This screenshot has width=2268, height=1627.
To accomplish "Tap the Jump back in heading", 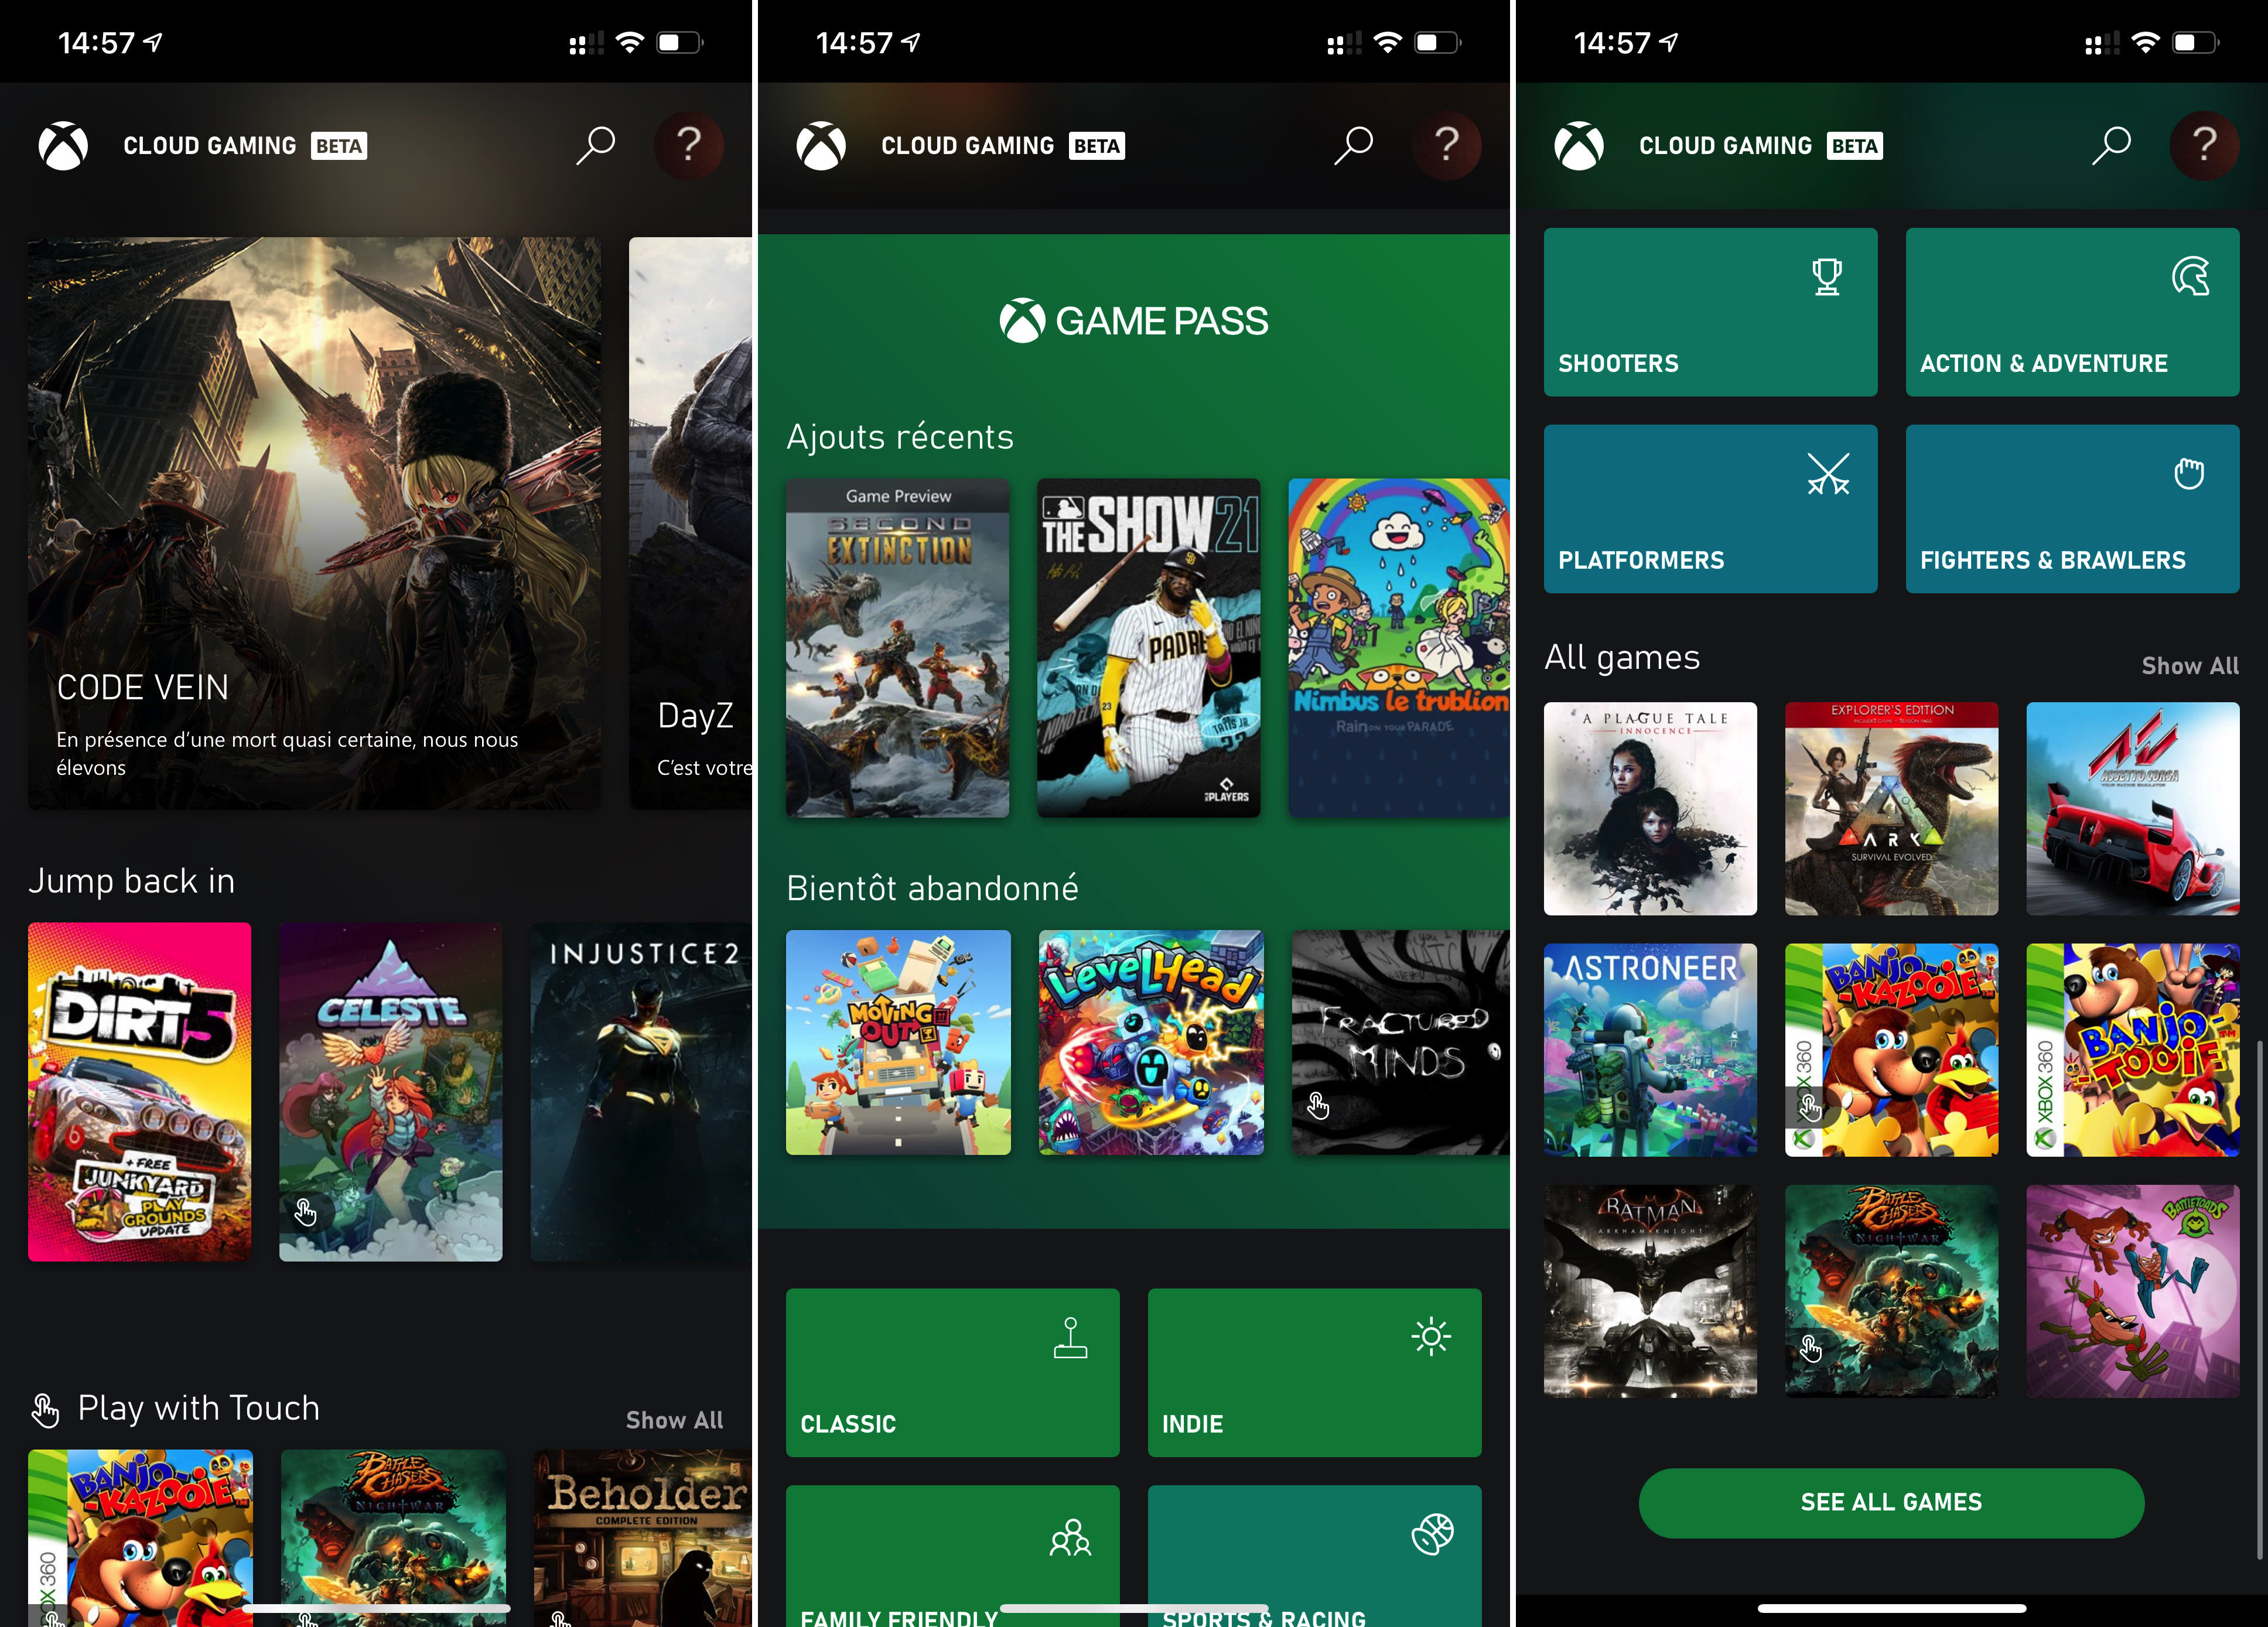I will 131,881.
